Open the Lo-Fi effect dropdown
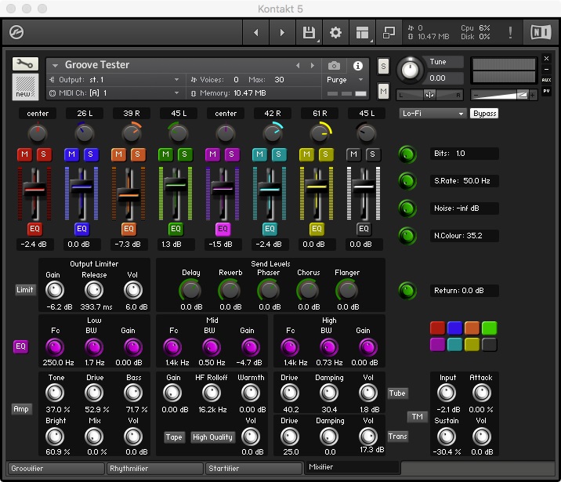 pos(433,114)
